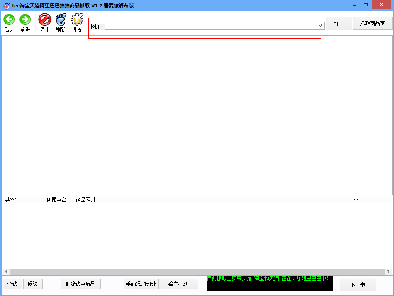Maximize the application window
This screenshot has height=296, width=394.
point(366,5)
